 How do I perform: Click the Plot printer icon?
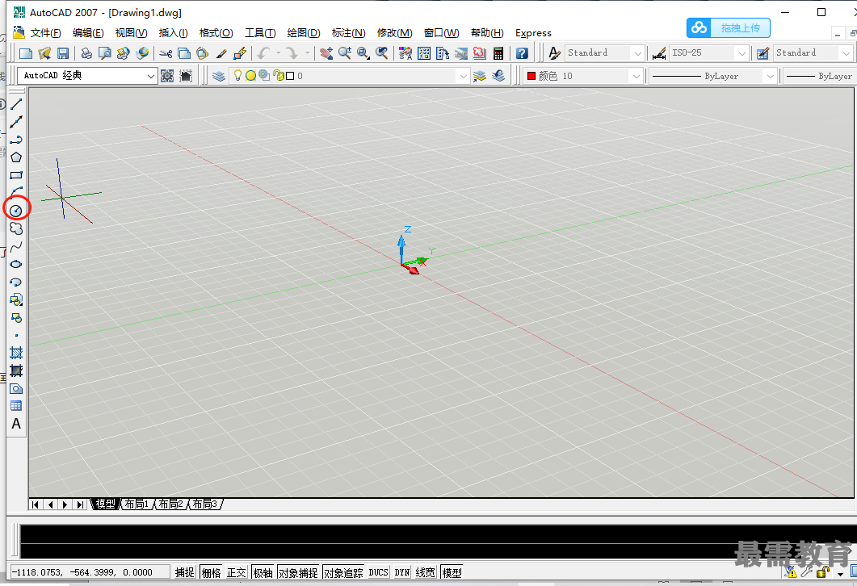tap(86, 53)
